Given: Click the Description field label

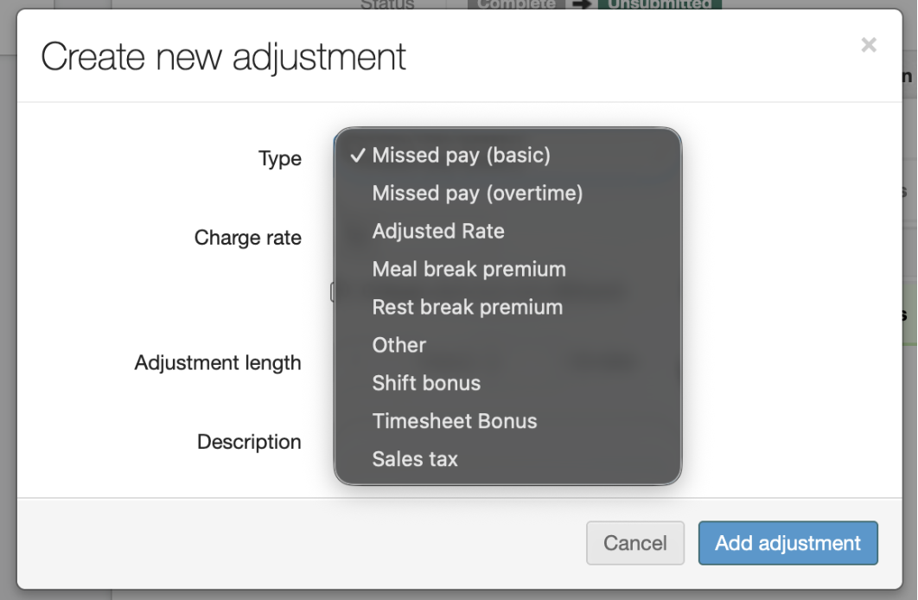Looking at the screenshot, I should coord(249,442).
